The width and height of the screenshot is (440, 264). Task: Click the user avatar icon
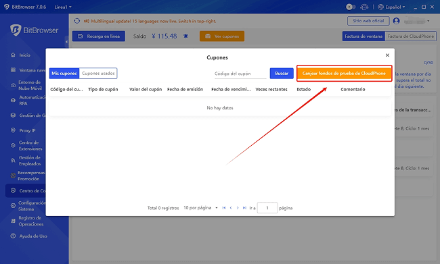coord(396,21)
